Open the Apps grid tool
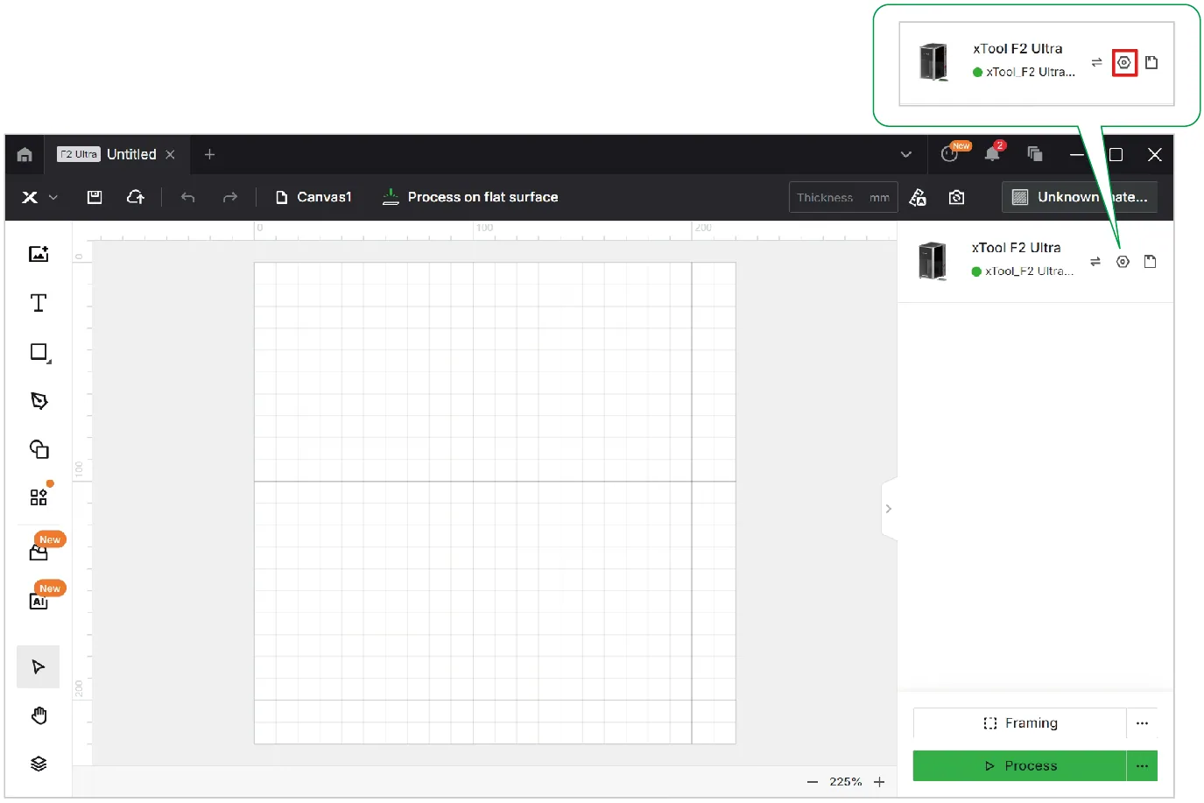This screenshot has height=803, width=1204. 39,497
